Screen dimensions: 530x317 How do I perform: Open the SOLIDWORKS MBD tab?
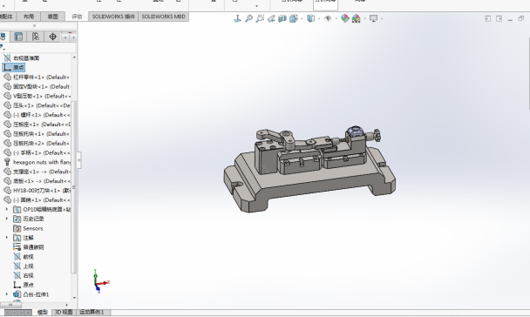[x=163, y=17]
